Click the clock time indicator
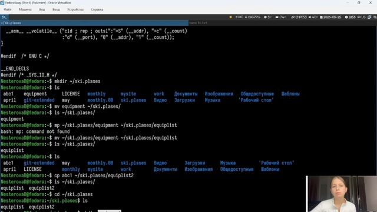The width and height of the screenshot is (377, 212). [350, 17]
